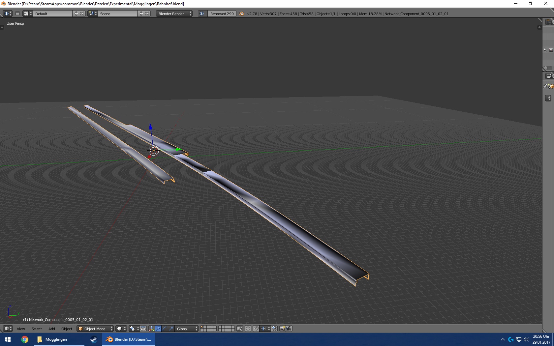This screenshot has height=346, width=554.
Task: Enable the translate manipulator arrow
Action: tap(158, 329)
